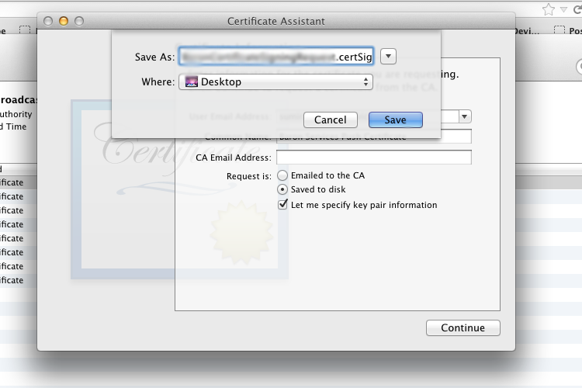Select the Saved to disk option
Screen dimensions: 582x388
pos(282,190)
